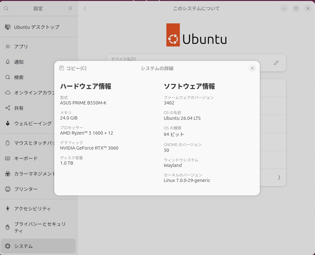The height and width of the screenshot is (255, 315).
Task: Click the Wayland window system value
Action: [x=172, y=165]
